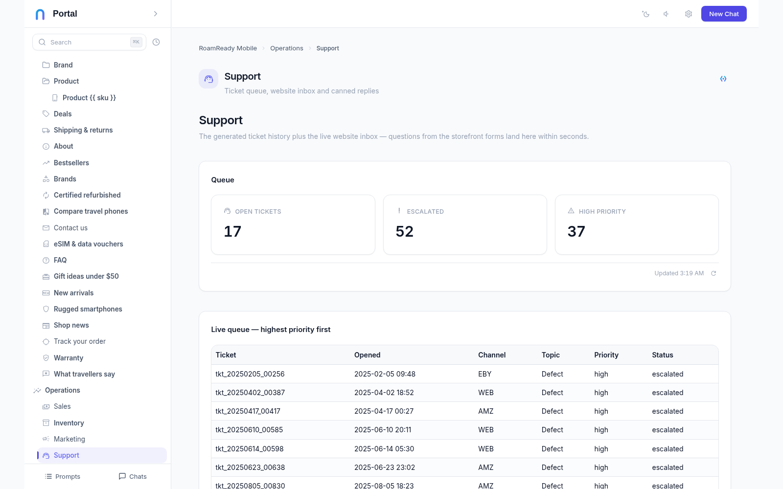Switch to the Chats tab
783x489 pixels.
coord(133,476)
